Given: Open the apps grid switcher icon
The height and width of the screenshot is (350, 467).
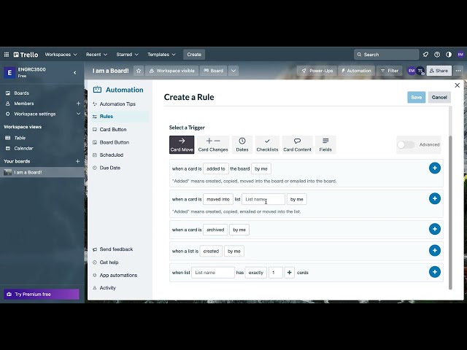Looking at the screenshot, I should pos(7,55).
